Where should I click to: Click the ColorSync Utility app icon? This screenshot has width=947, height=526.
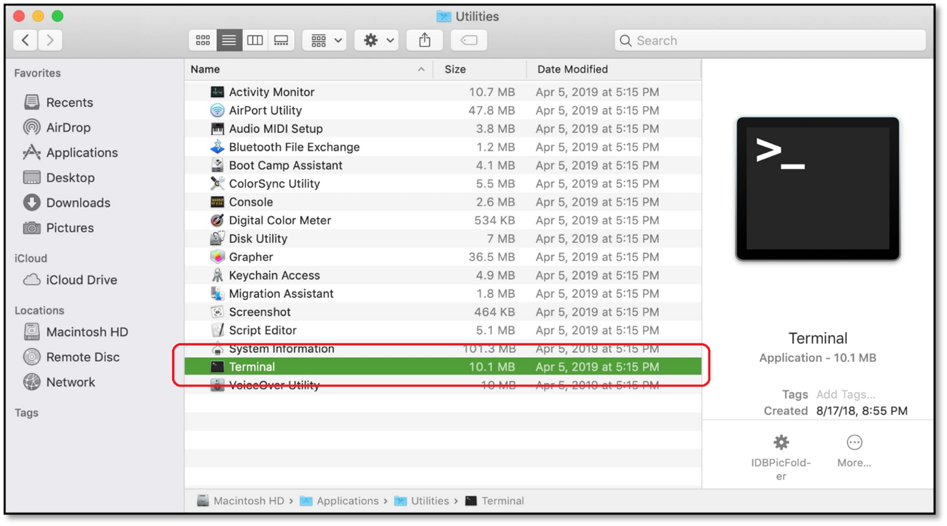[x=217, y=183]
